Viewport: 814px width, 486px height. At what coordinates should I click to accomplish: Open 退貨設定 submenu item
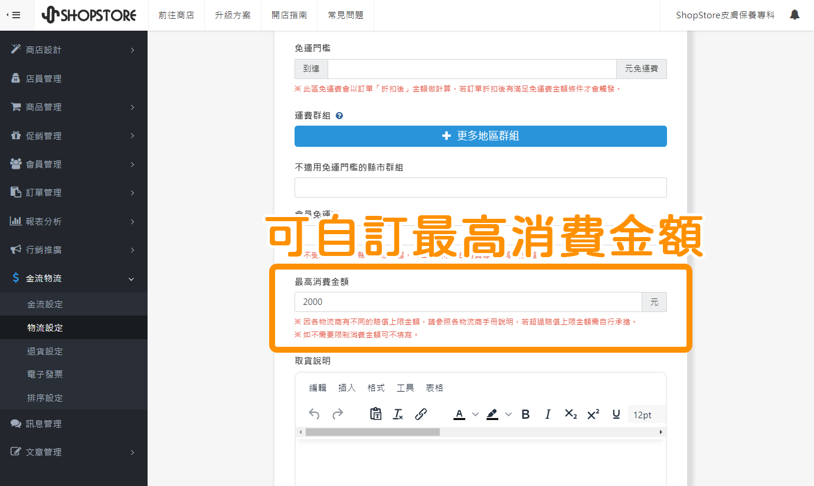coord(74,351)
